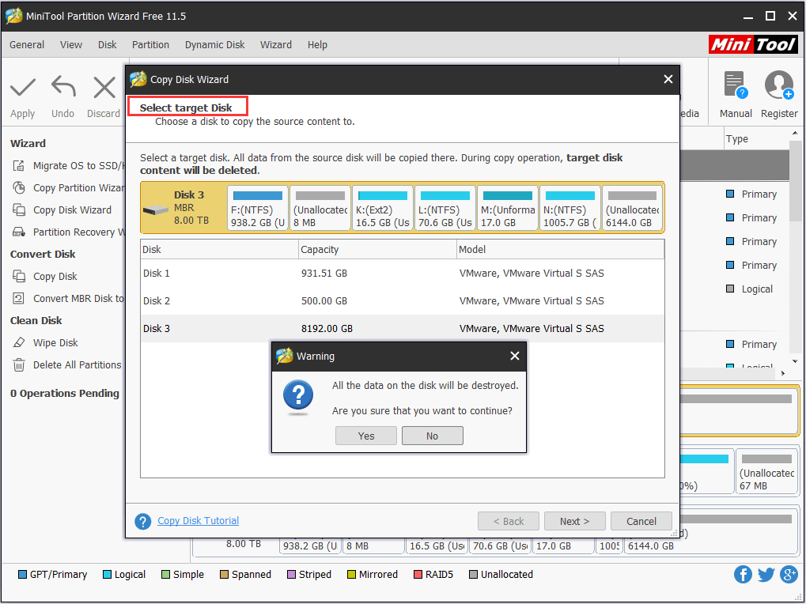Click the 0 Operations Pending label
This screenshot has width=806, height=604.
pyautogui.click(x=65, y=393)
